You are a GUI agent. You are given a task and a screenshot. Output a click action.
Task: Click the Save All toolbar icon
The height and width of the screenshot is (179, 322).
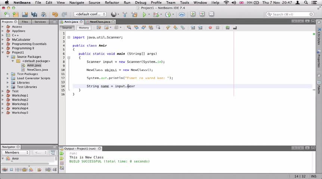pyautogui.click(x=34, y=14)
